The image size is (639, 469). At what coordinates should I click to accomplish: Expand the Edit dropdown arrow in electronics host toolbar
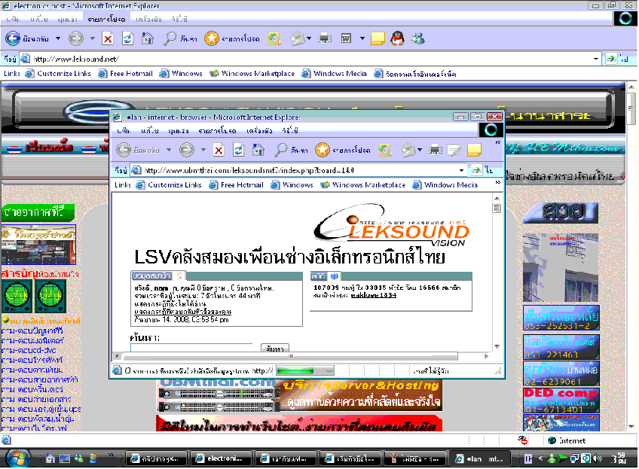pyautogui.click(x=362, y=38)
